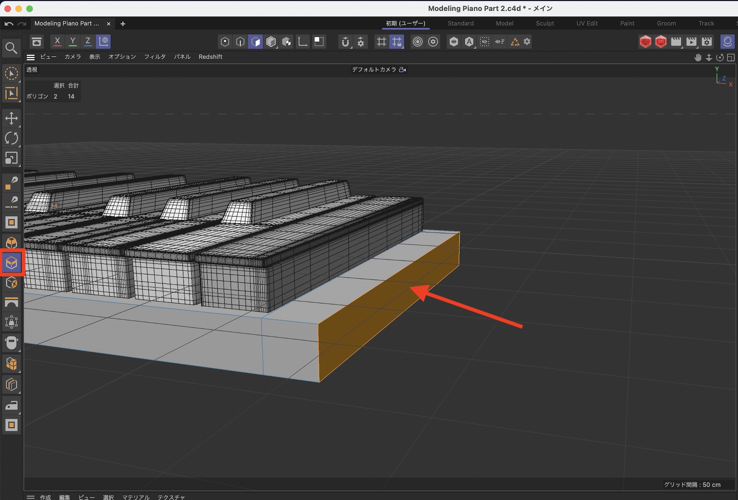This screenshot has height=500, width=738.
Task: Open the カメラ menu
Action: tap(73, 57)
